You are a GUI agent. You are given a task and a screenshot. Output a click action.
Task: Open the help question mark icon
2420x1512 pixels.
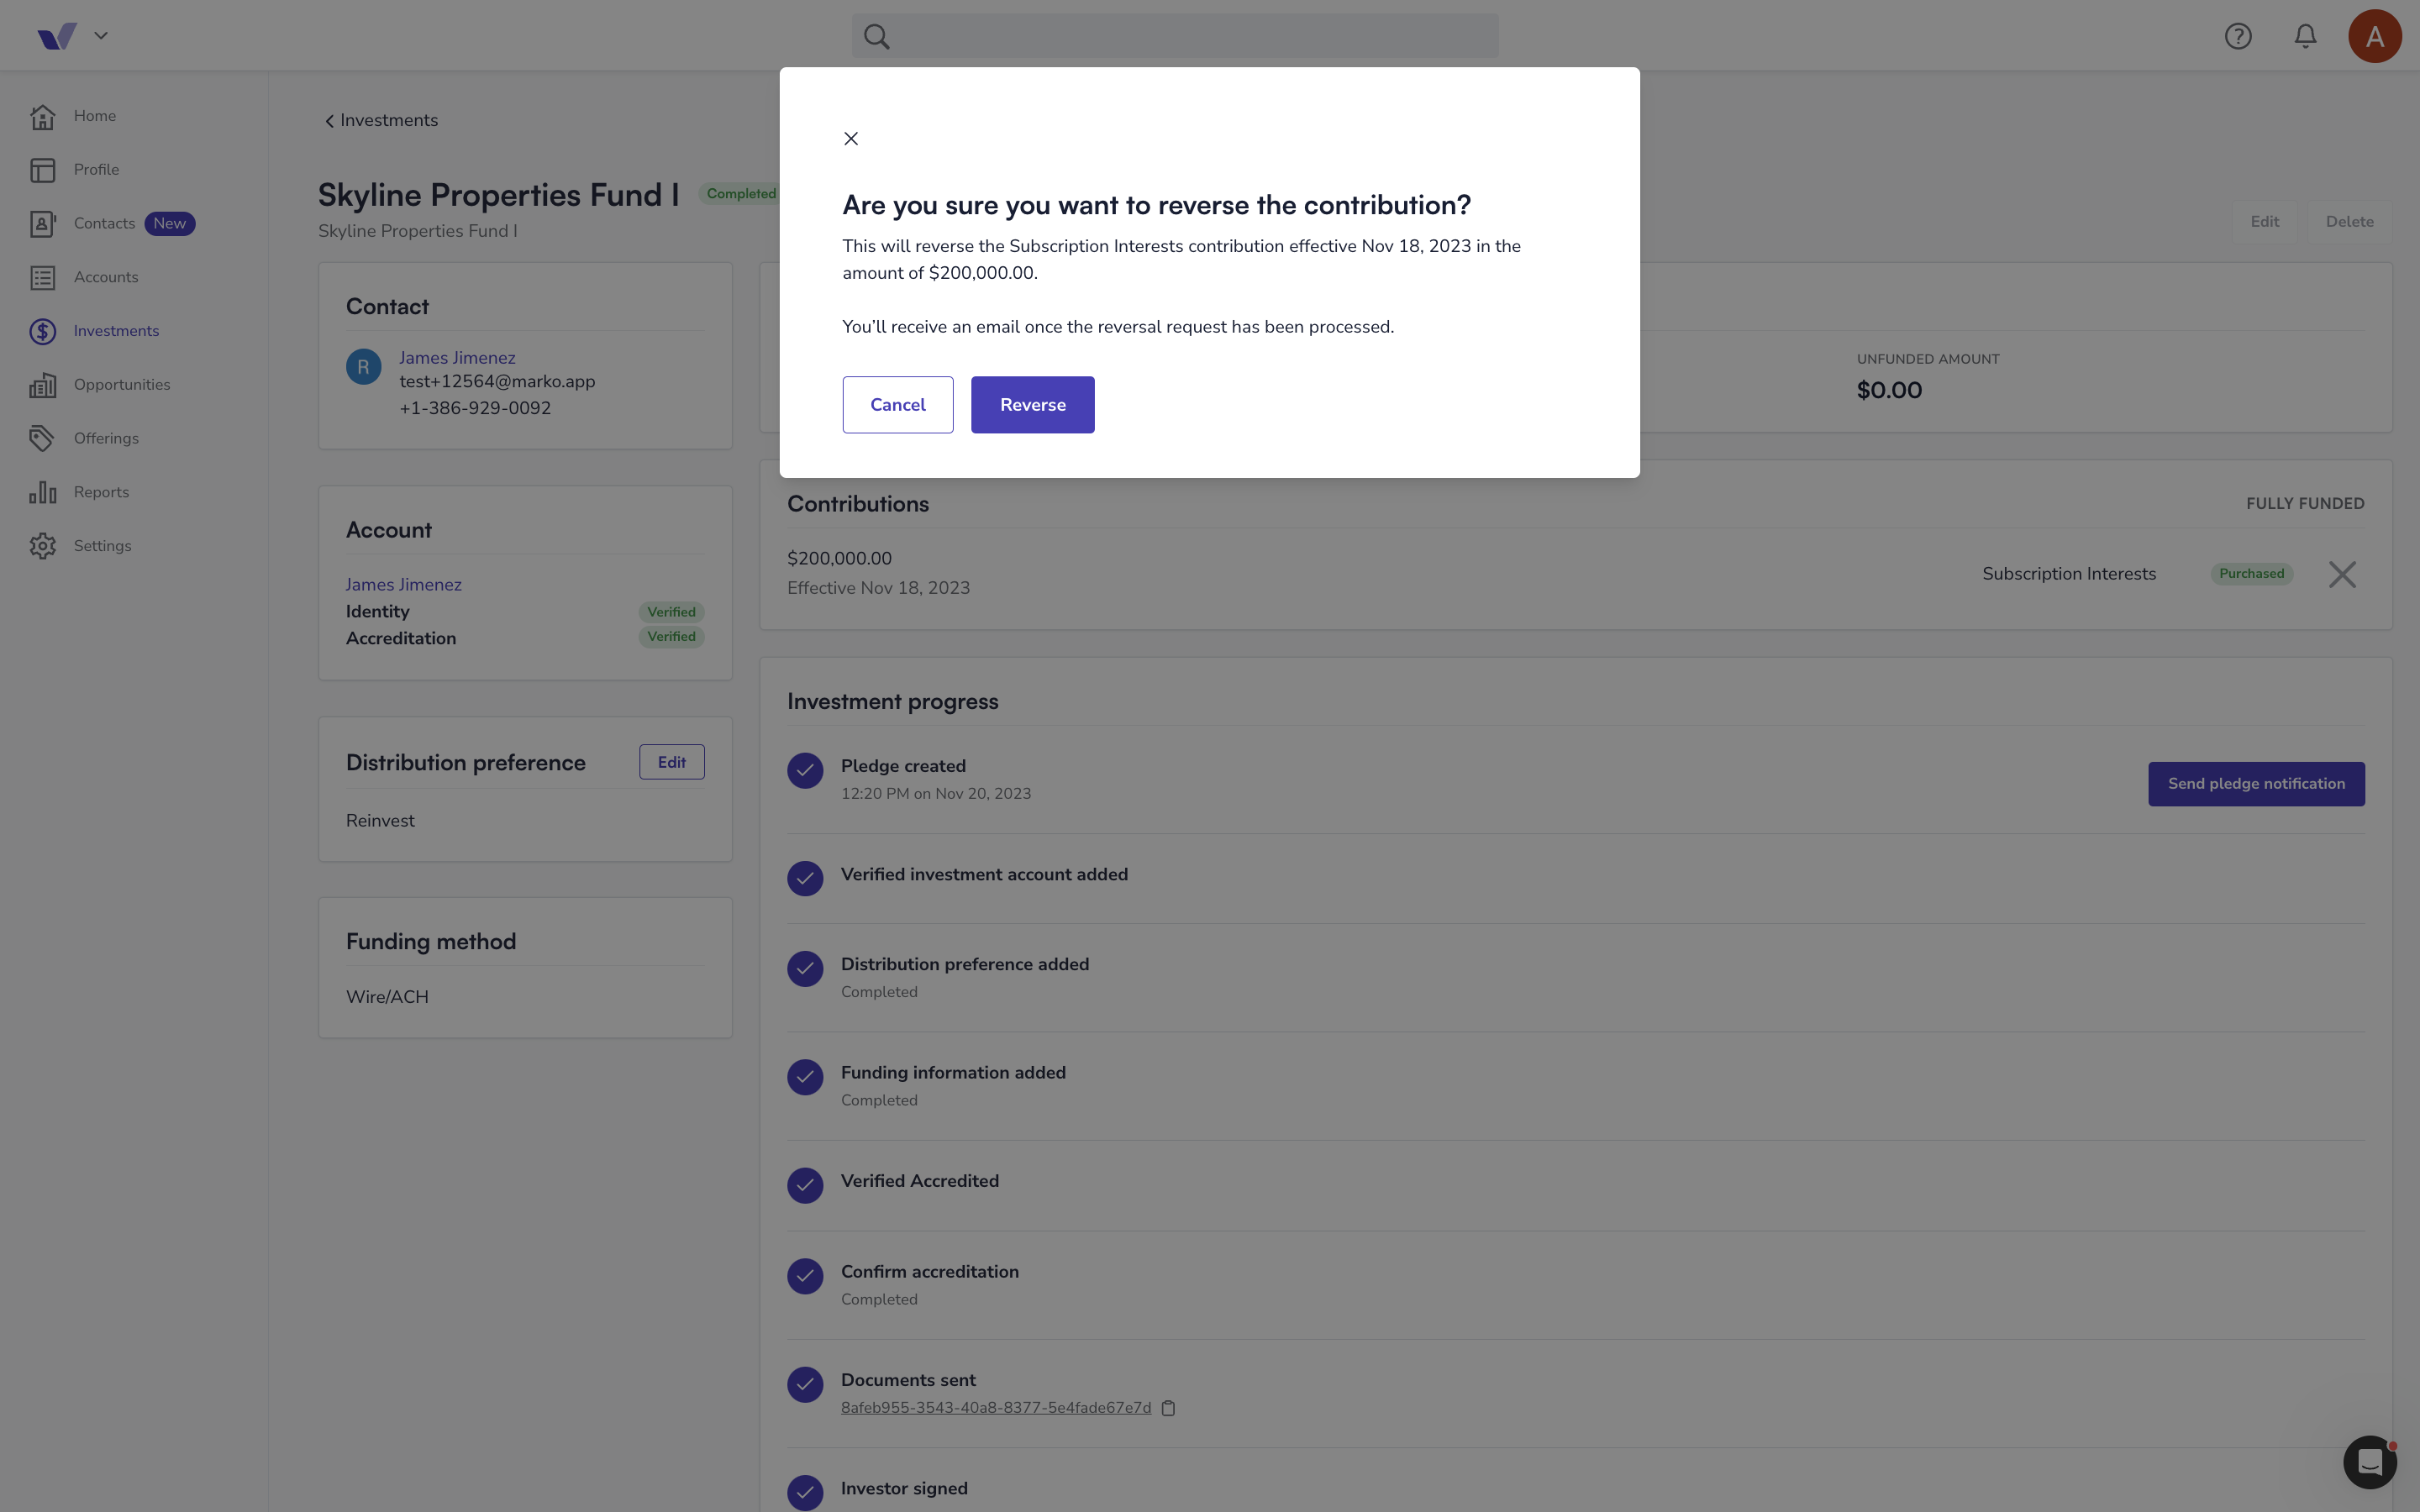[2238, 36]
